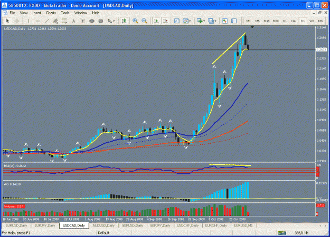330x237 pixels.
Task: Select the D1 daily timeframe
Action: (x=303, y=21)
